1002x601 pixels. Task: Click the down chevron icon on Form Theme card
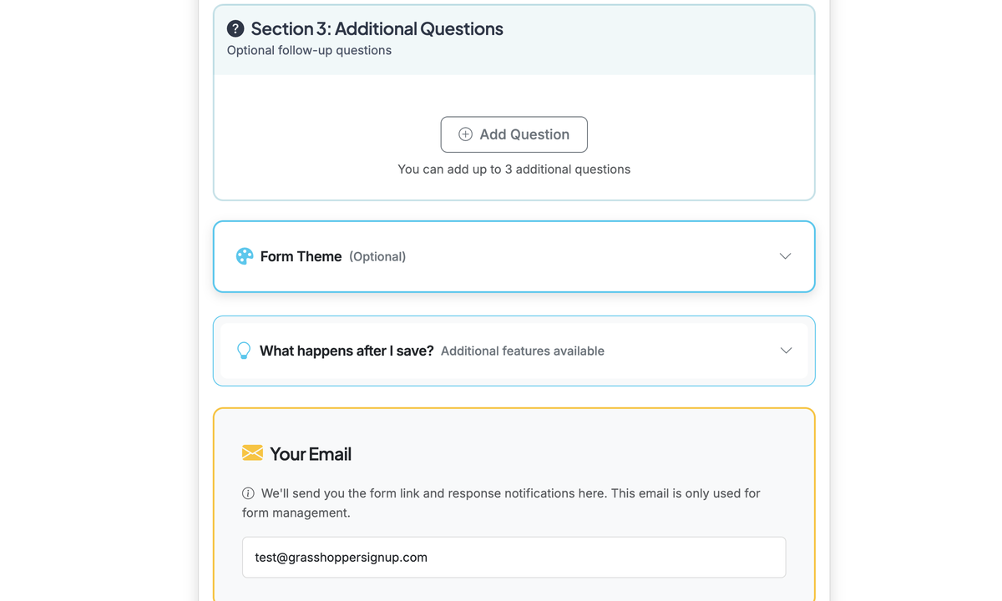point(785,256)
